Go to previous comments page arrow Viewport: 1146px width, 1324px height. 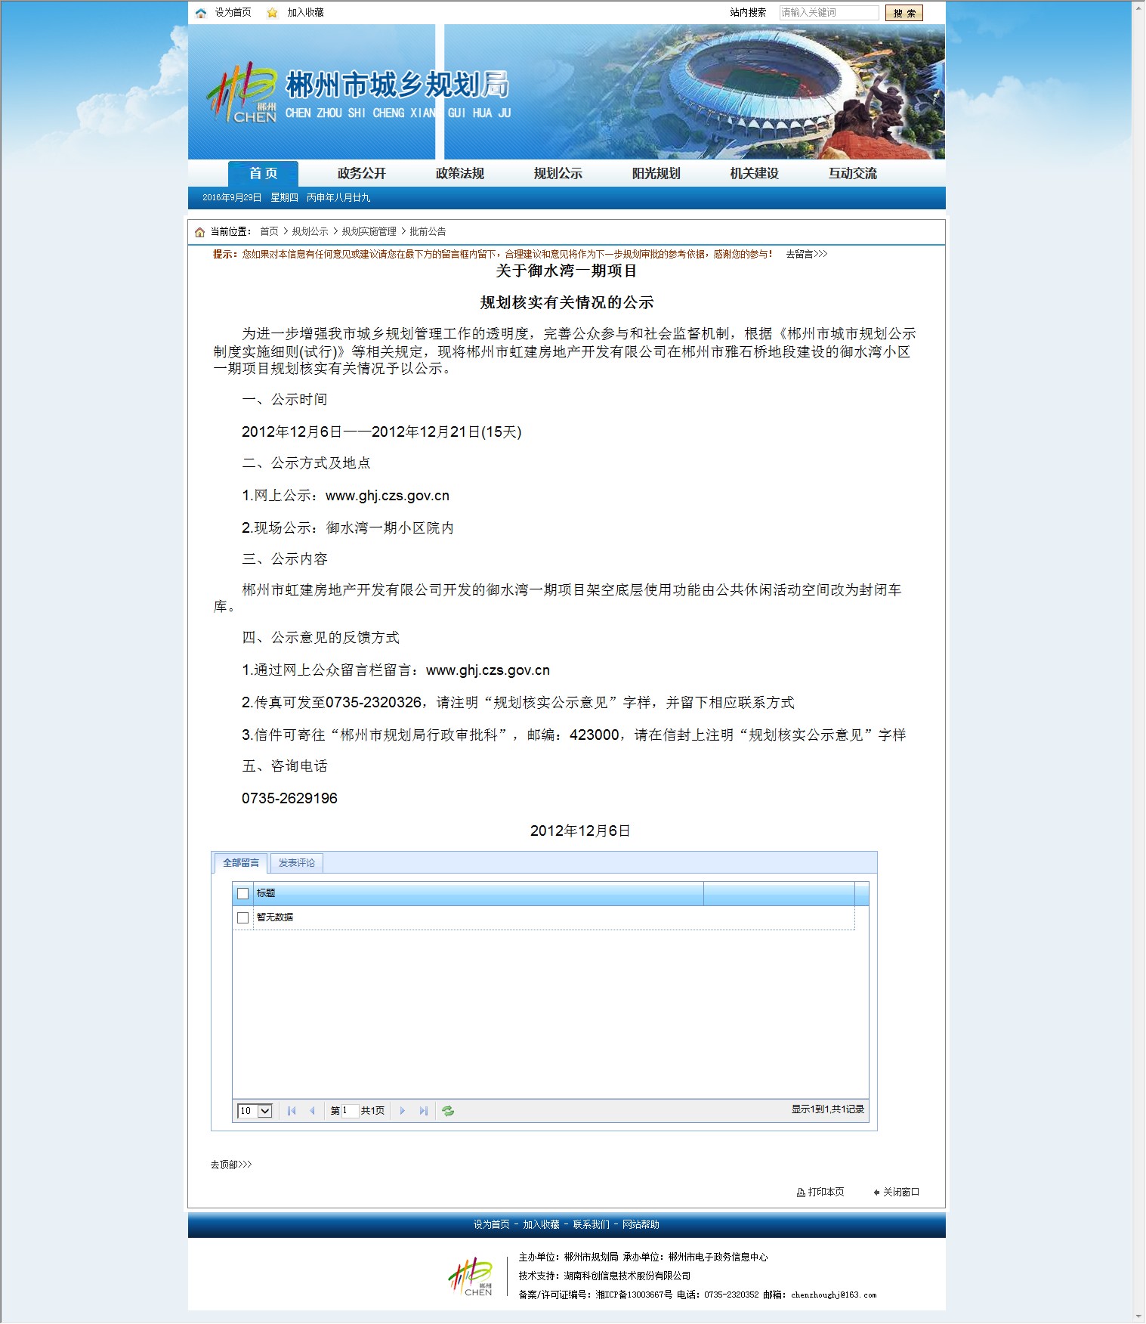click(x=312, y=1111)
